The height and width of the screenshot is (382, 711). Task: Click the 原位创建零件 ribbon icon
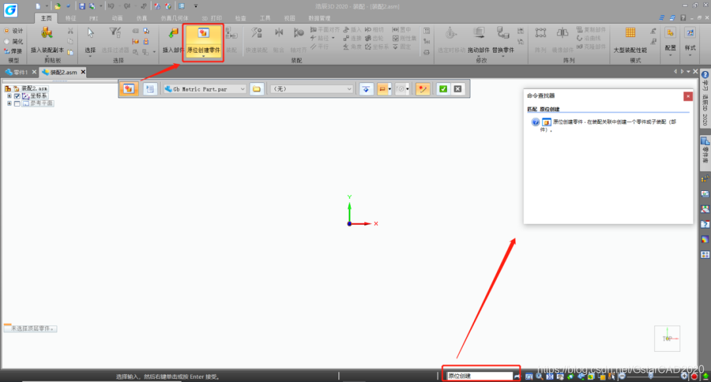coord(203,33)
